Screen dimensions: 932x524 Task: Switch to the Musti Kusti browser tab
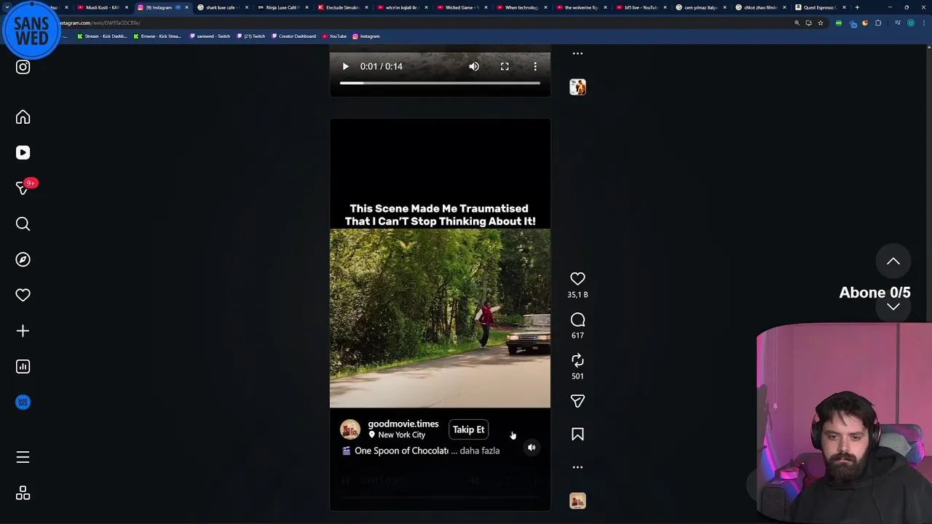pos(102,7)
